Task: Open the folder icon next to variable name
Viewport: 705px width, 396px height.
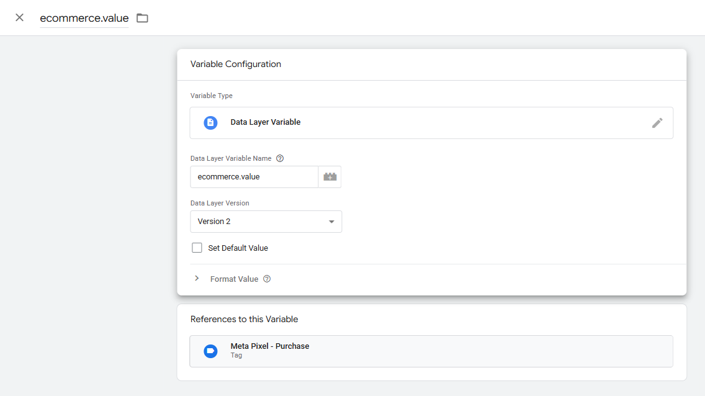Action: (142, 18)
